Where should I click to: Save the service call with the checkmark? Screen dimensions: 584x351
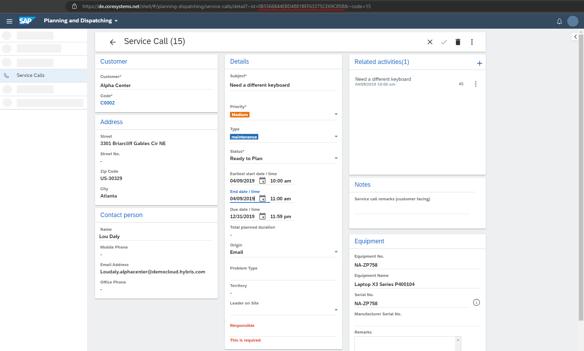pos(444,42)
